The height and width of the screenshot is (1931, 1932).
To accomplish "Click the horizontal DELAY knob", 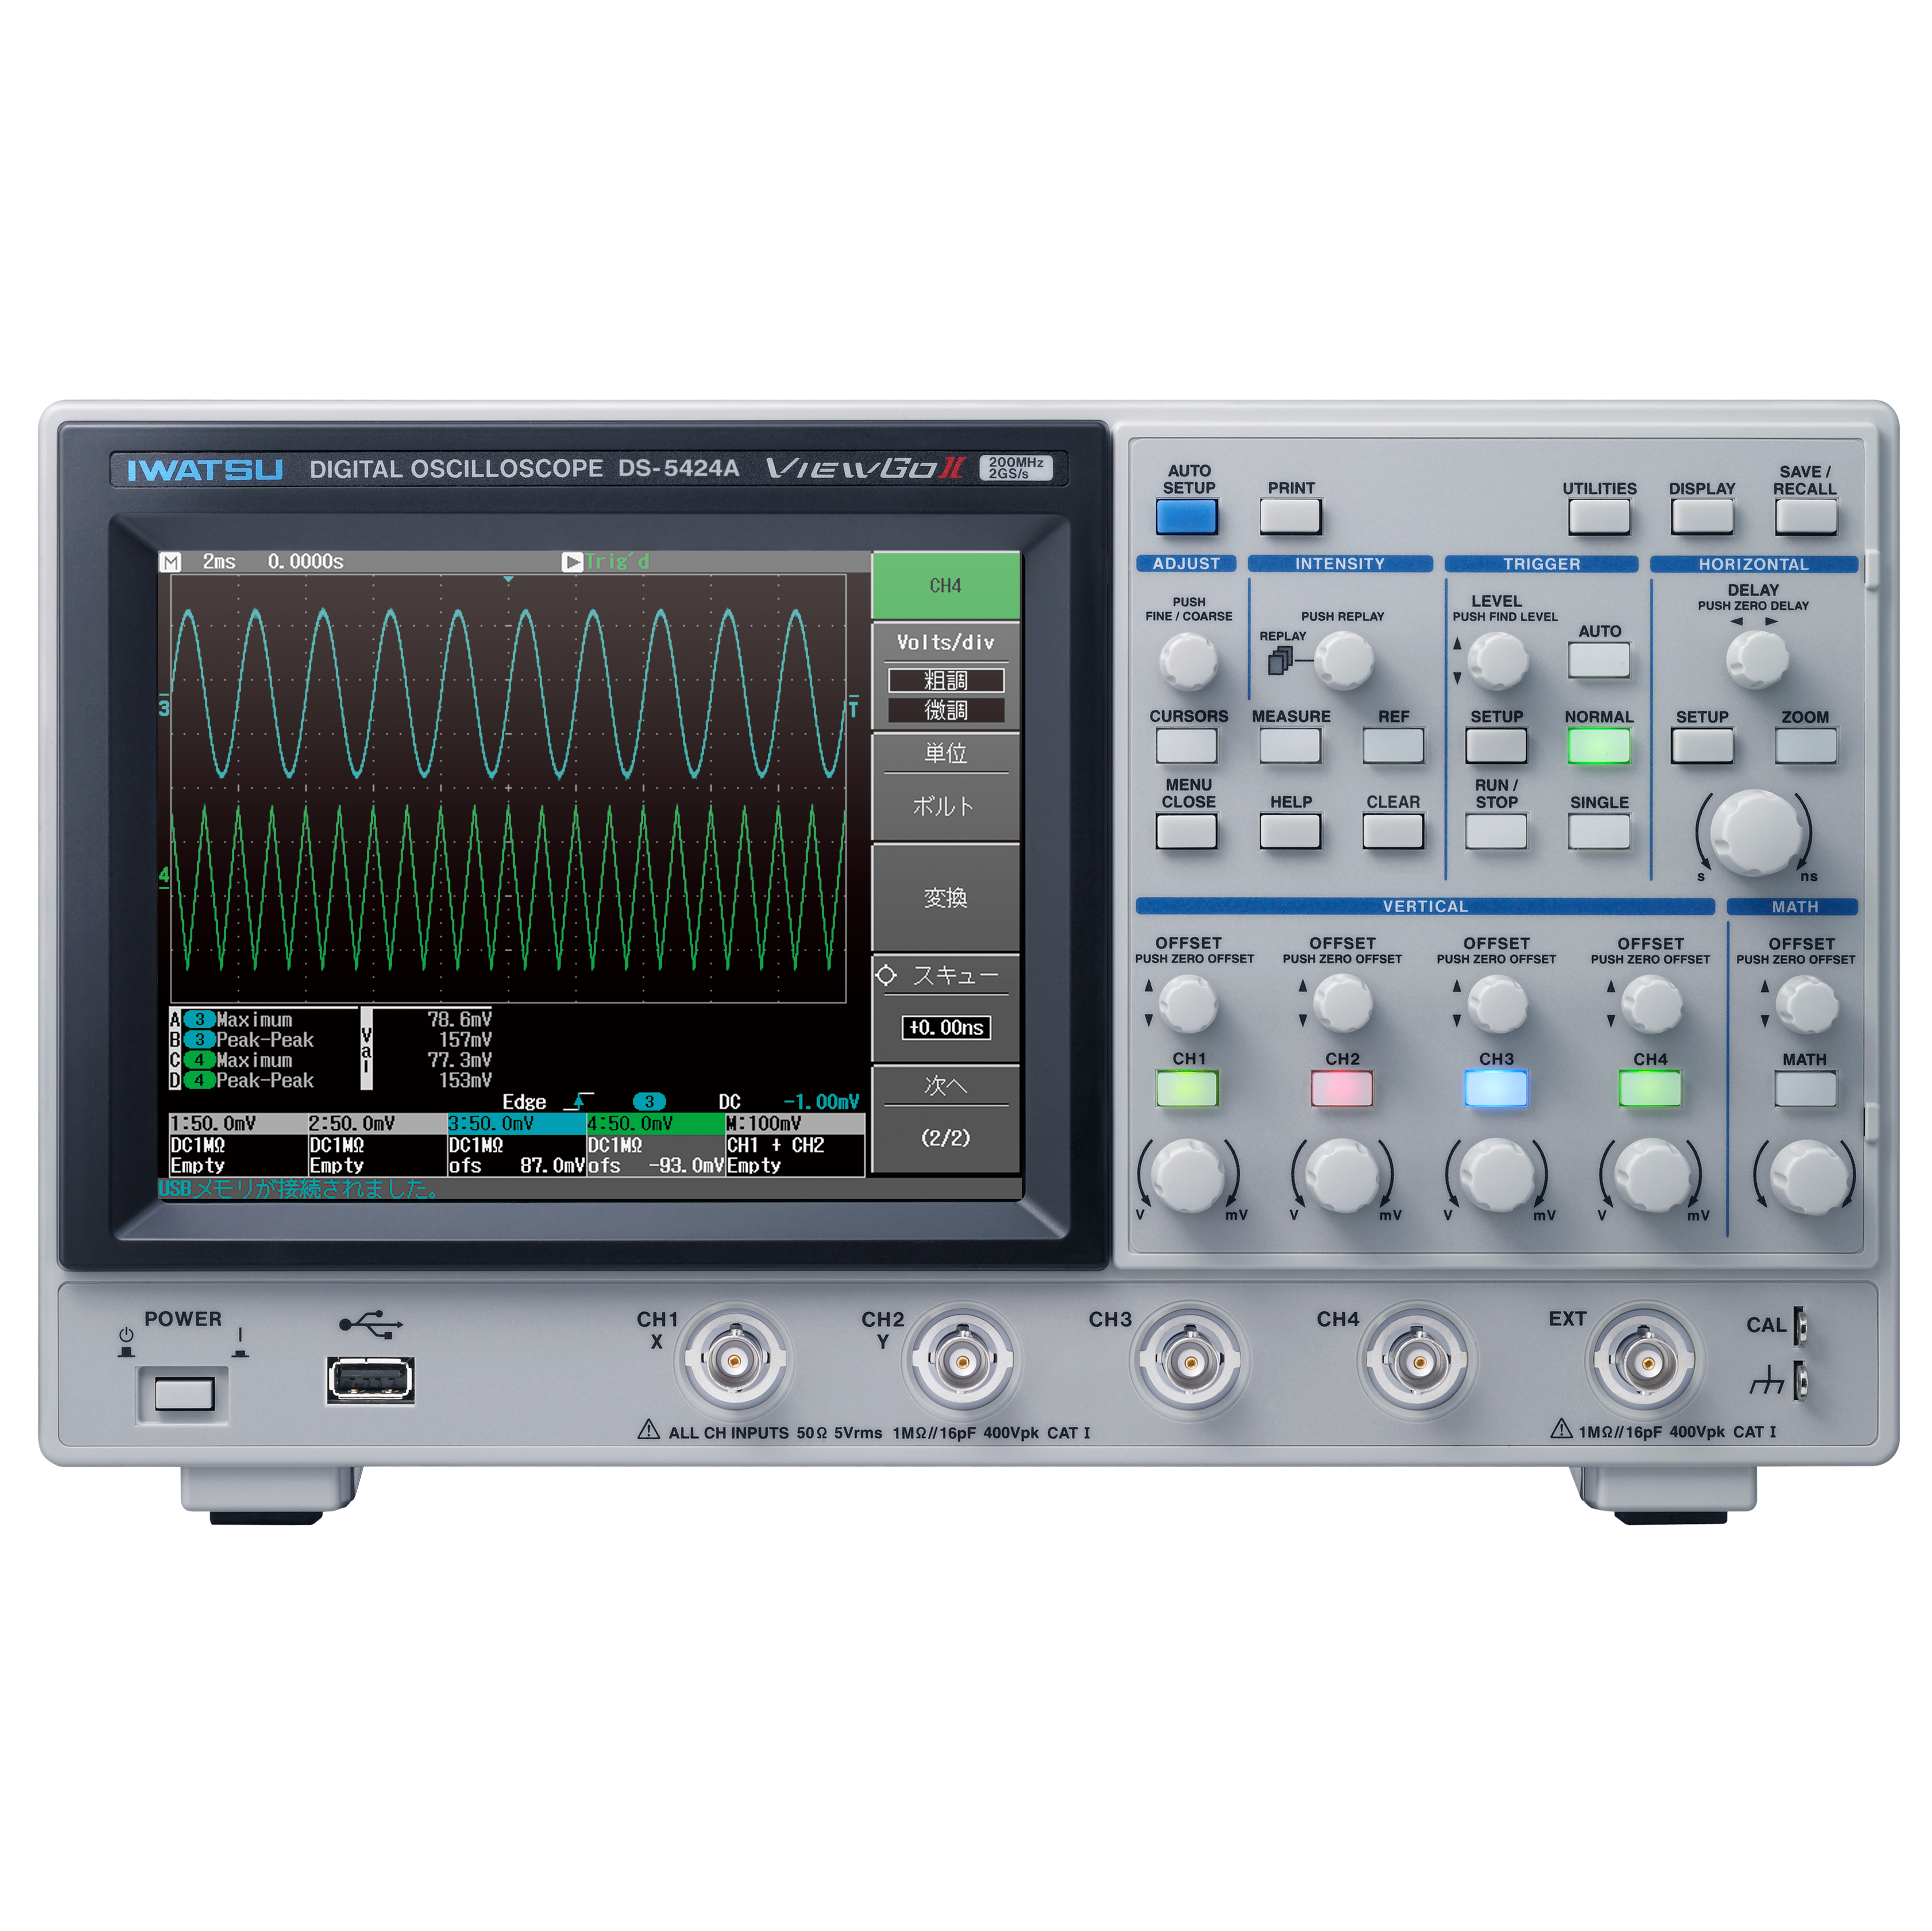I will [x=1757, y=659].
